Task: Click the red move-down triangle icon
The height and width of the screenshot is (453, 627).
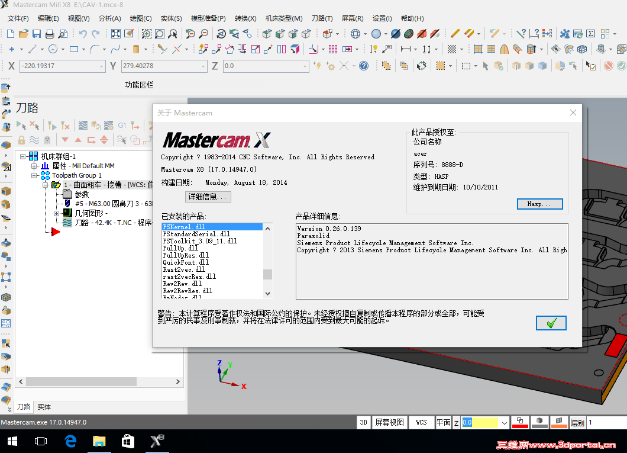Action: 65,140
